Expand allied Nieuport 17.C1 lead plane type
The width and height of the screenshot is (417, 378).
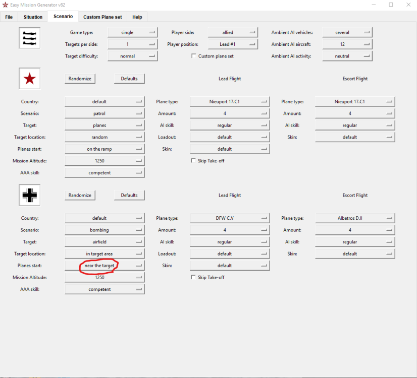tap(230, 101)
